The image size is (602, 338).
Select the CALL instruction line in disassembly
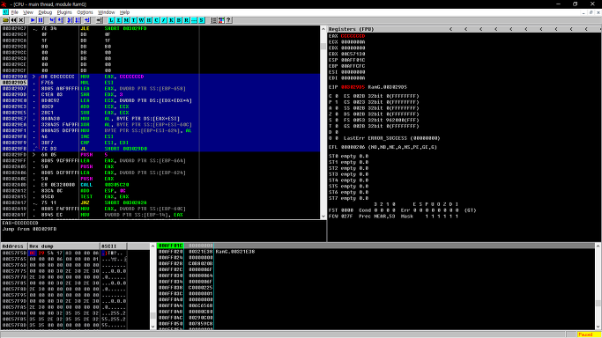(160, 185)
